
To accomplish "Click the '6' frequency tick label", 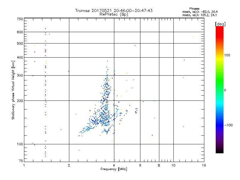I will click(x=140, y=165).
